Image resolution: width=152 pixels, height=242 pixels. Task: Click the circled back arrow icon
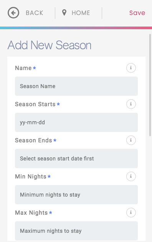tap(13, 13)
